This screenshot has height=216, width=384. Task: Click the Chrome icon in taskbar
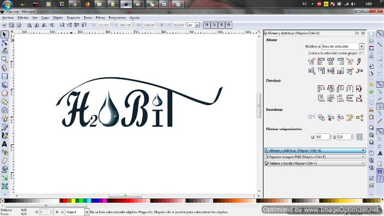74,4
